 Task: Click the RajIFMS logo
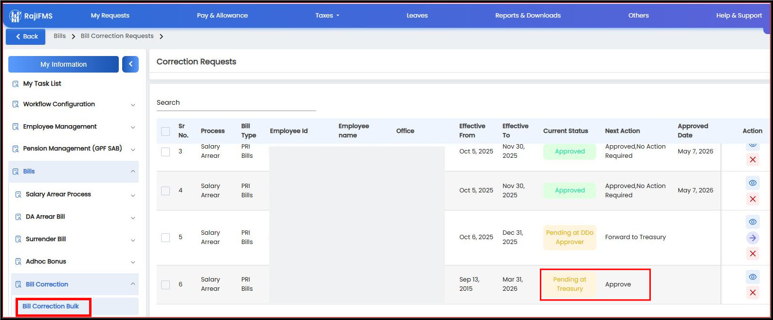[x=31, y=16]
